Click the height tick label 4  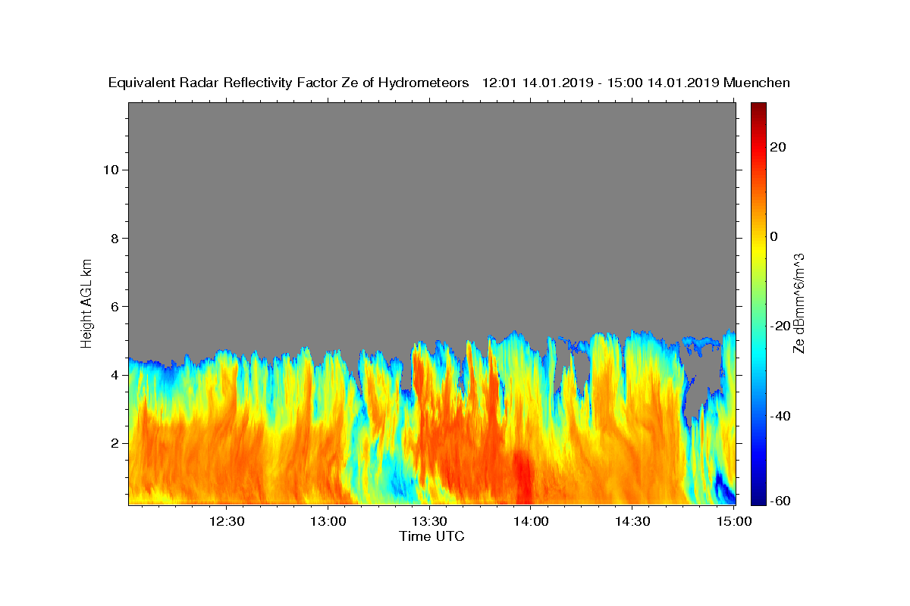[x=114, y=375]
